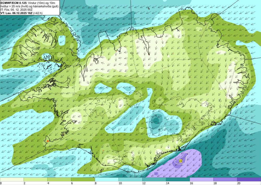Click the '2' scale label

[25, 183]
